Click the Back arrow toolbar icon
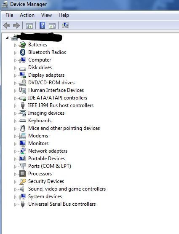Screen dimensions: 179x234 7,25
